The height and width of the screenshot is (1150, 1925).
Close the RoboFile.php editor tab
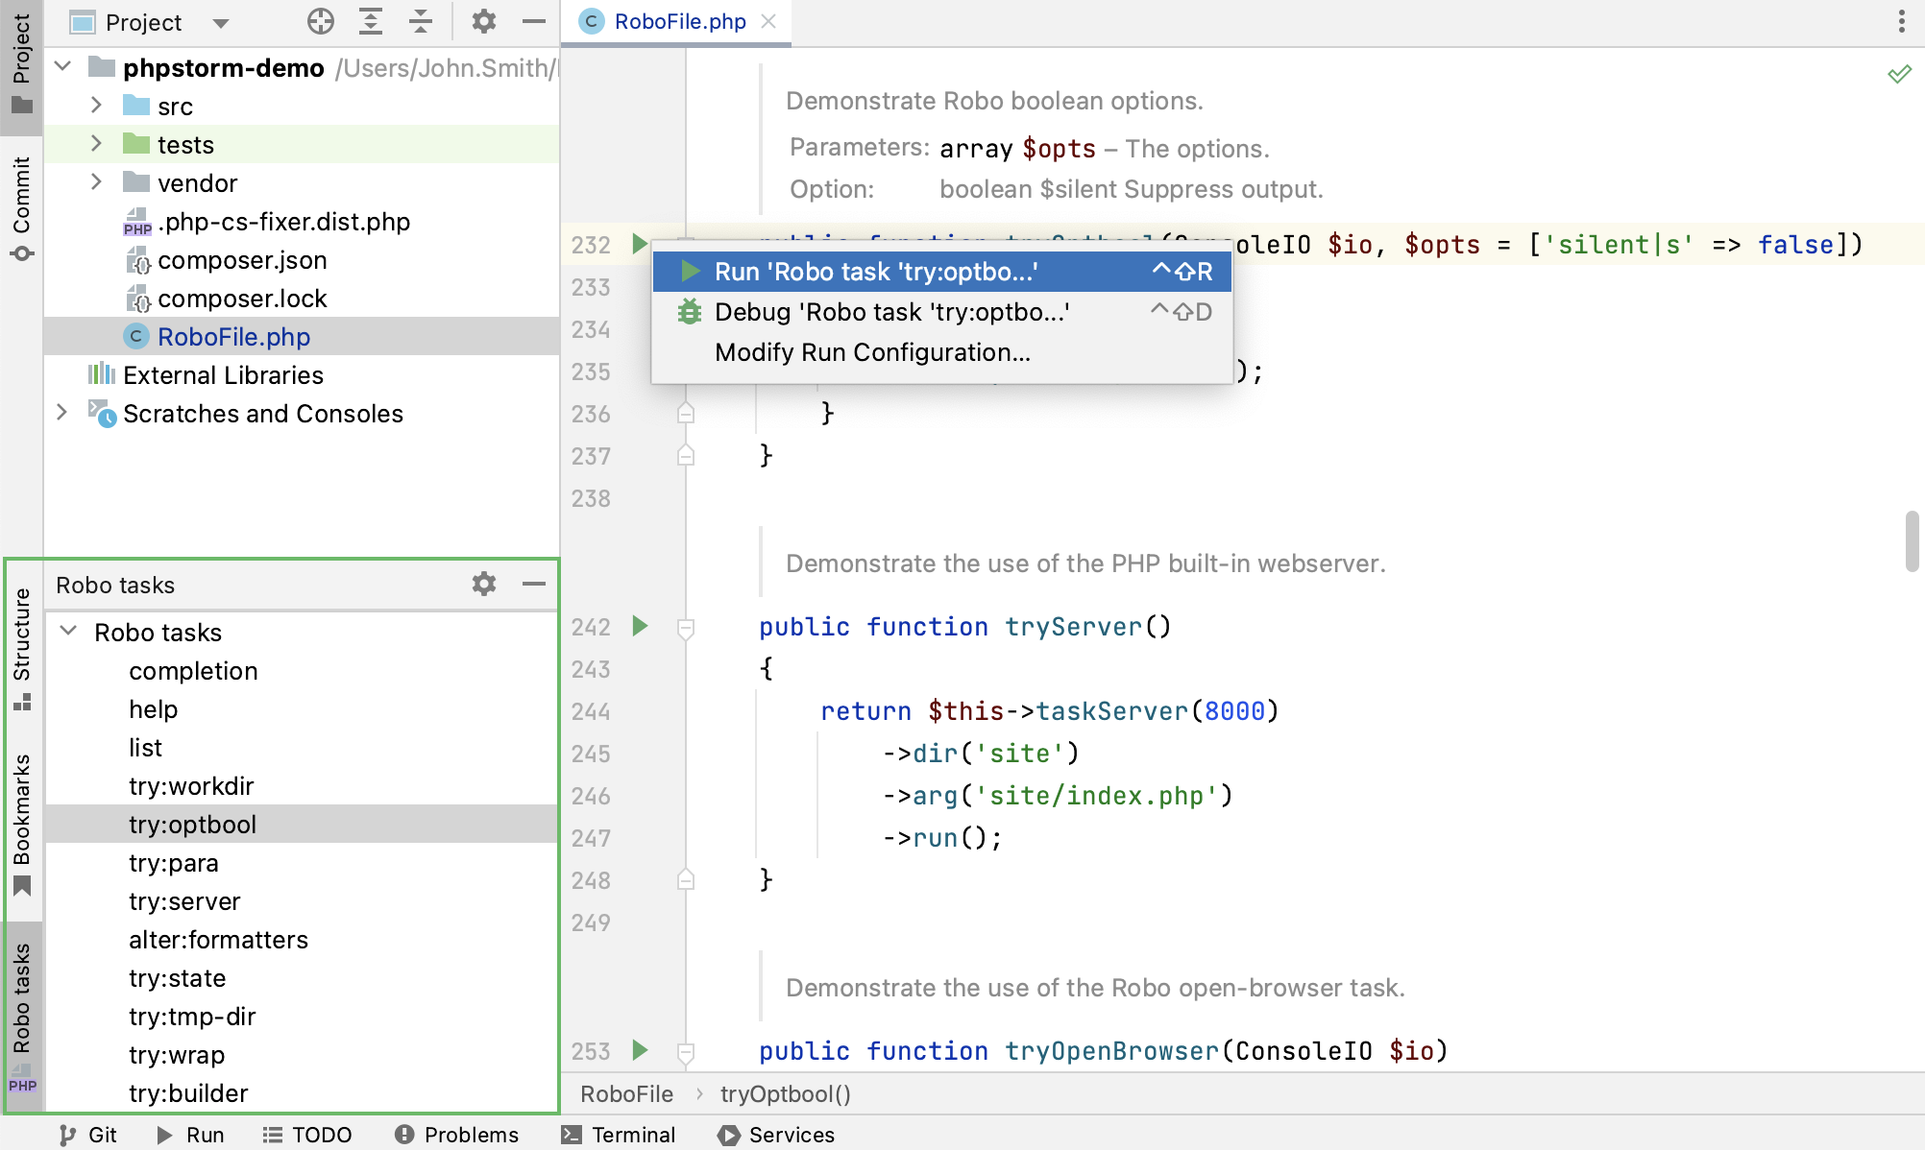point(768,21)
